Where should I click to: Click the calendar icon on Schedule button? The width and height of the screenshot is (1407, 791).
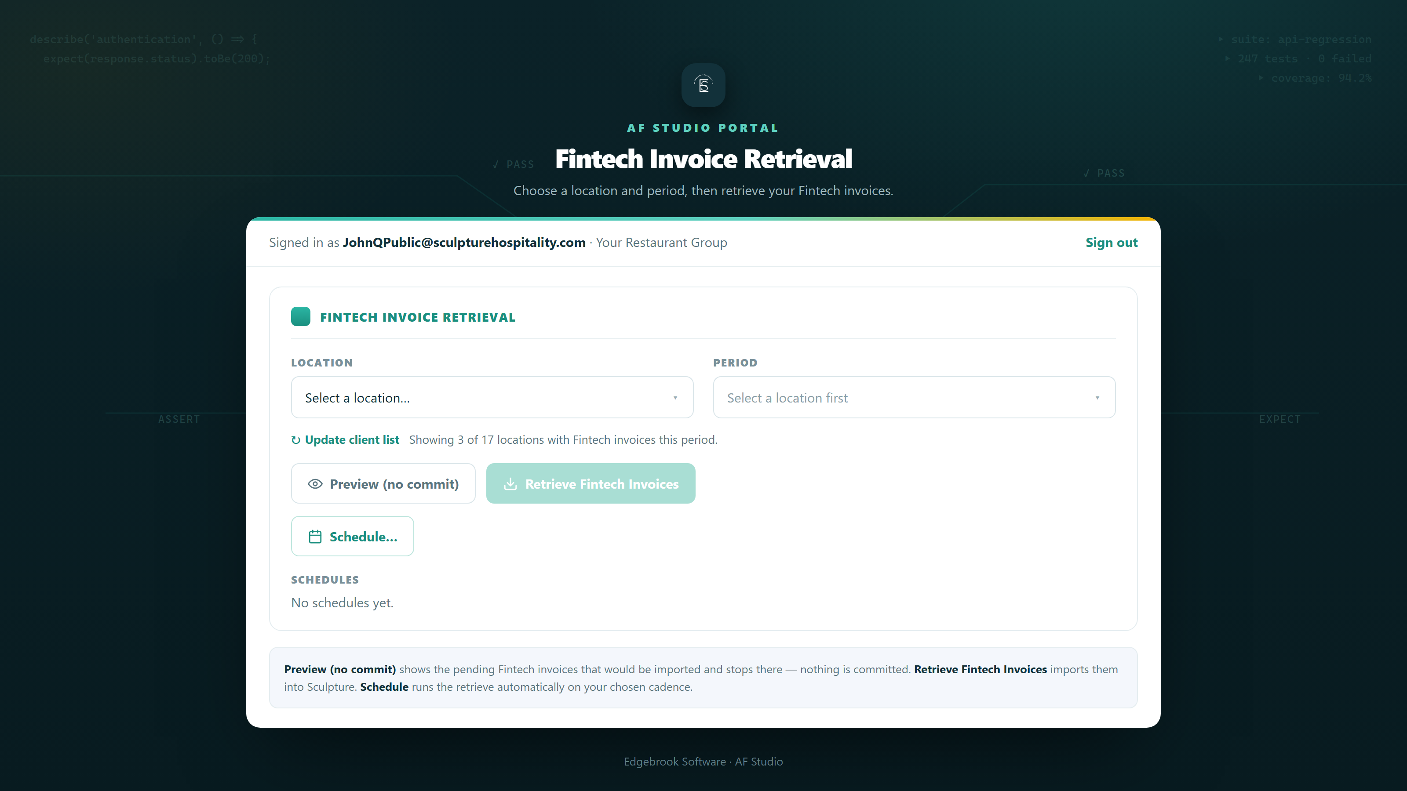coord(315,537)
